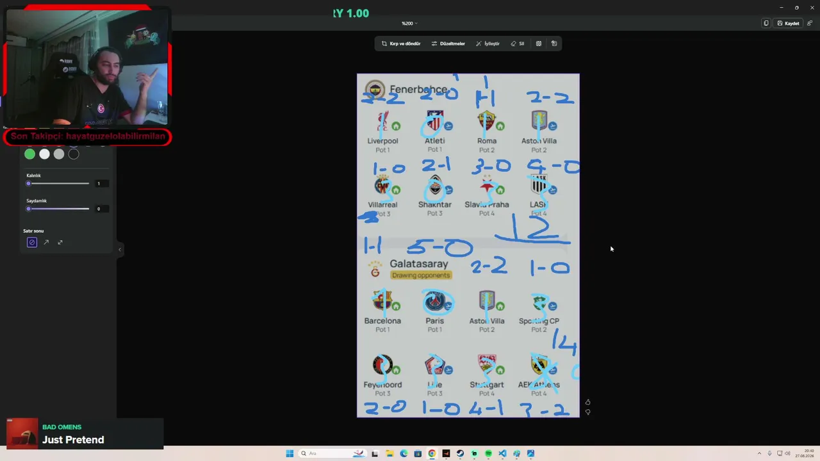Click the Kaydet save button
The image size is (820, 461).
coord(789,24)
